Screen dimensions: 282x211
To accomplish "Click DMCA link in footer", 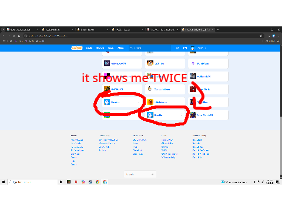I will click(164, 151).
